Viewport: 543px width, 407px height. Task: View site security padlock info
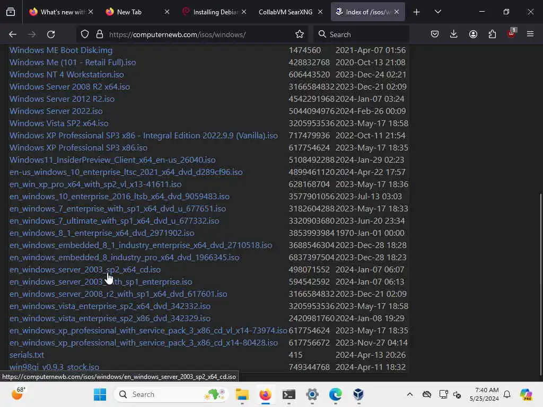[100, 34]
